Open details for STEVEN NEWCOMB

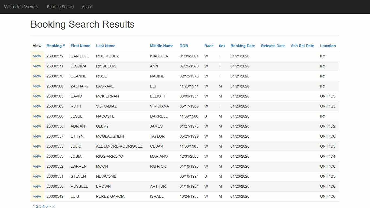coord(37,176)
